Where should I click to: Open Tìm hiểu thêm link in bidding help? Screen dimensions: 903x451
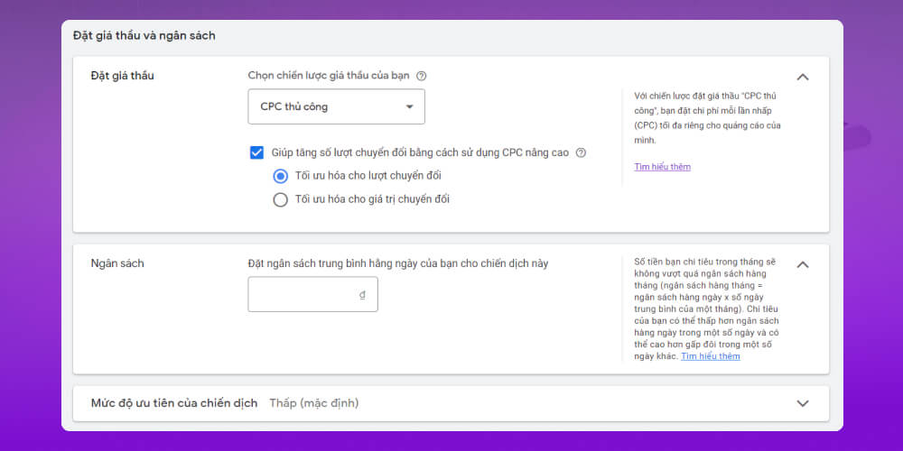[x=662, y=167]
